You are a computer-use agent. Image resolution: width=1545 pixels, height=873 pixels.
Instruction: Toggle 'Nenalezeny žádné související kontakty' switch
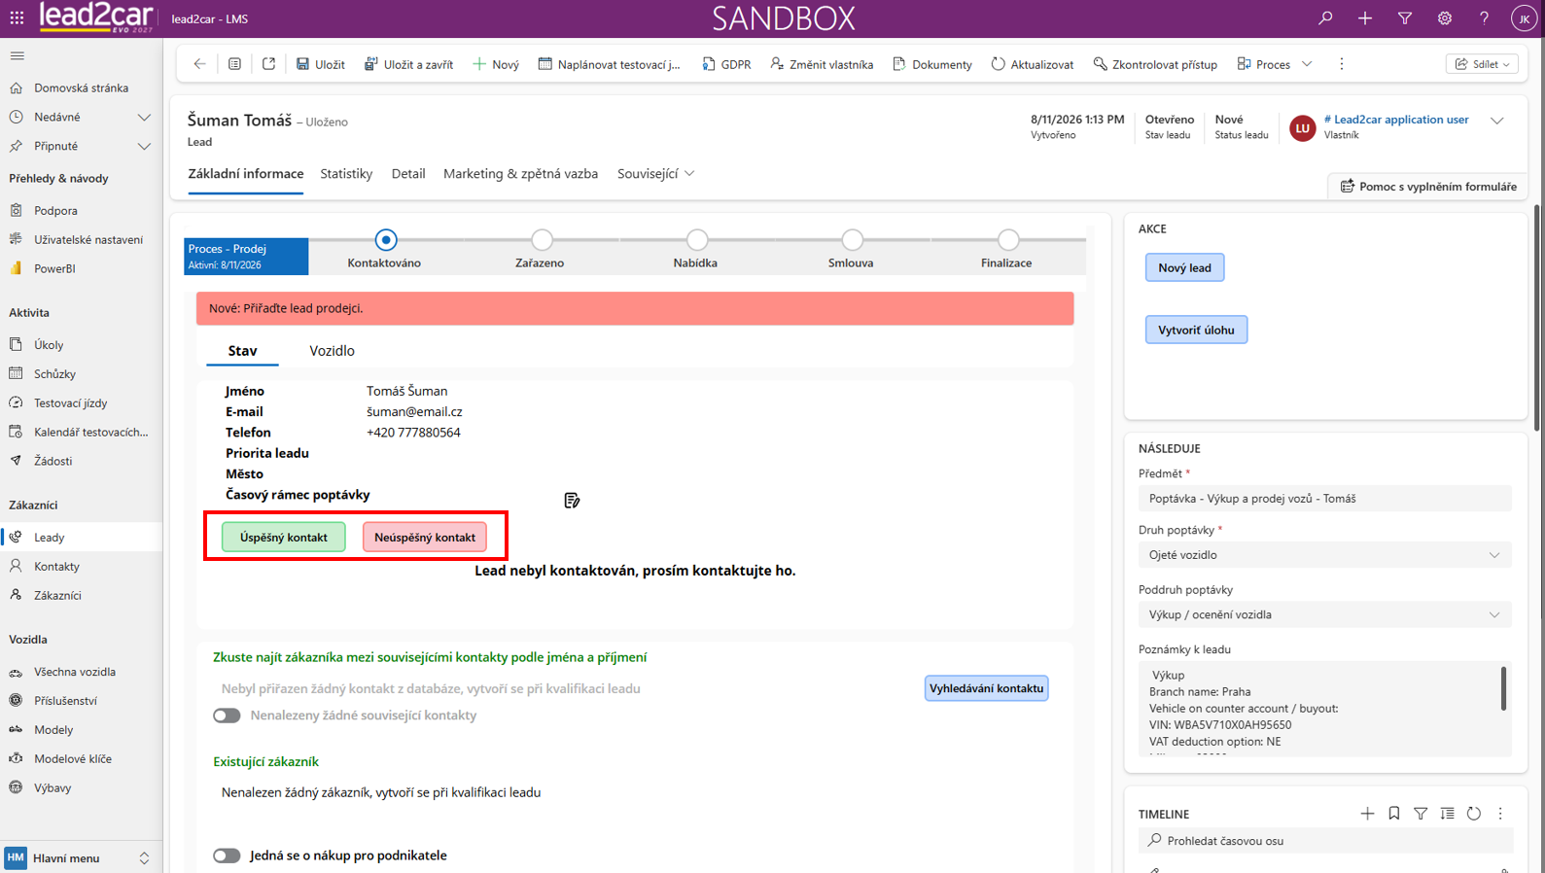click(227, 716)
